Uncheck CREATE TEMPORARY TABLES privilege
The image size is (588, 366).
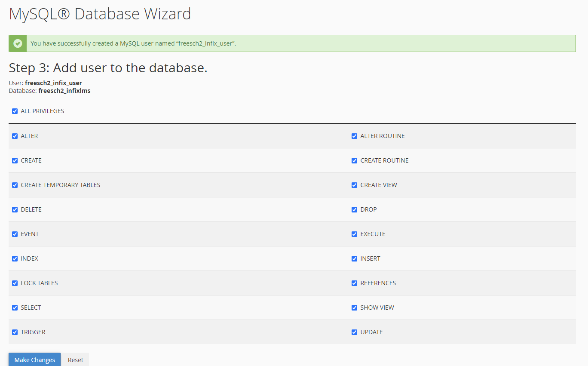(x=15, y=185)
